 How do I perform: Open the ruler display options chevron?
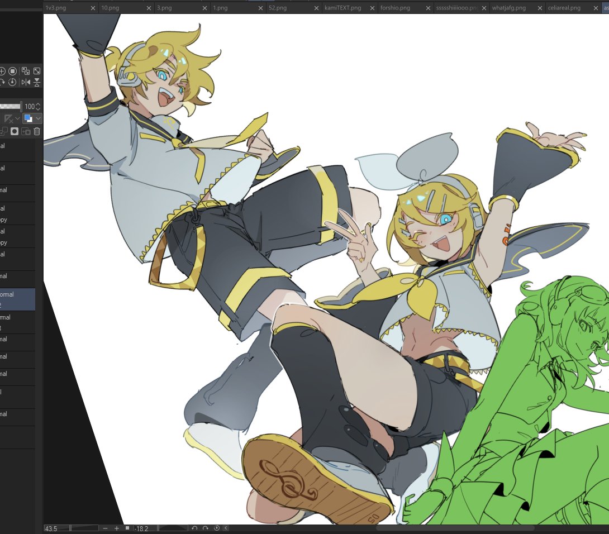pyautogui.click(x=17, y=119)
